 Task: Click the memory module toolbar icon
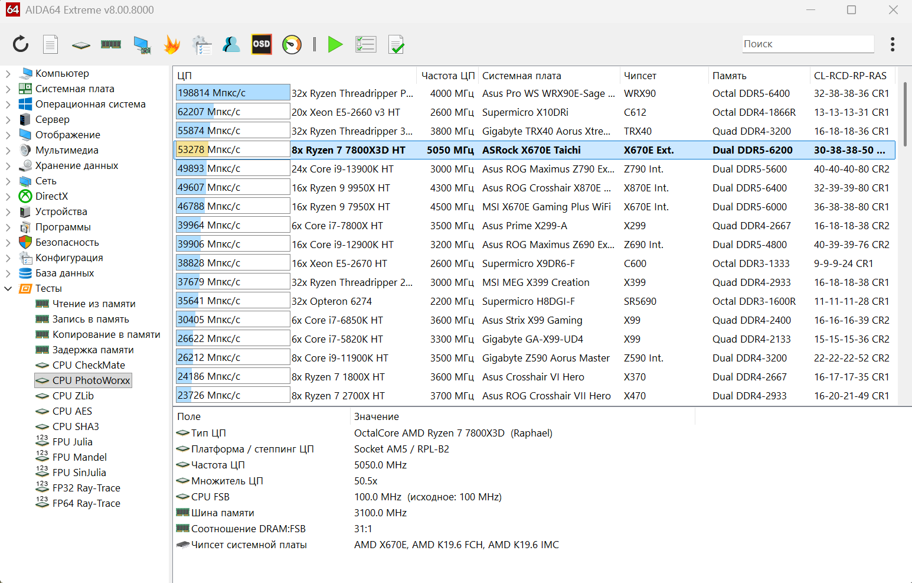pyautogui.click(x=111, y=44)
